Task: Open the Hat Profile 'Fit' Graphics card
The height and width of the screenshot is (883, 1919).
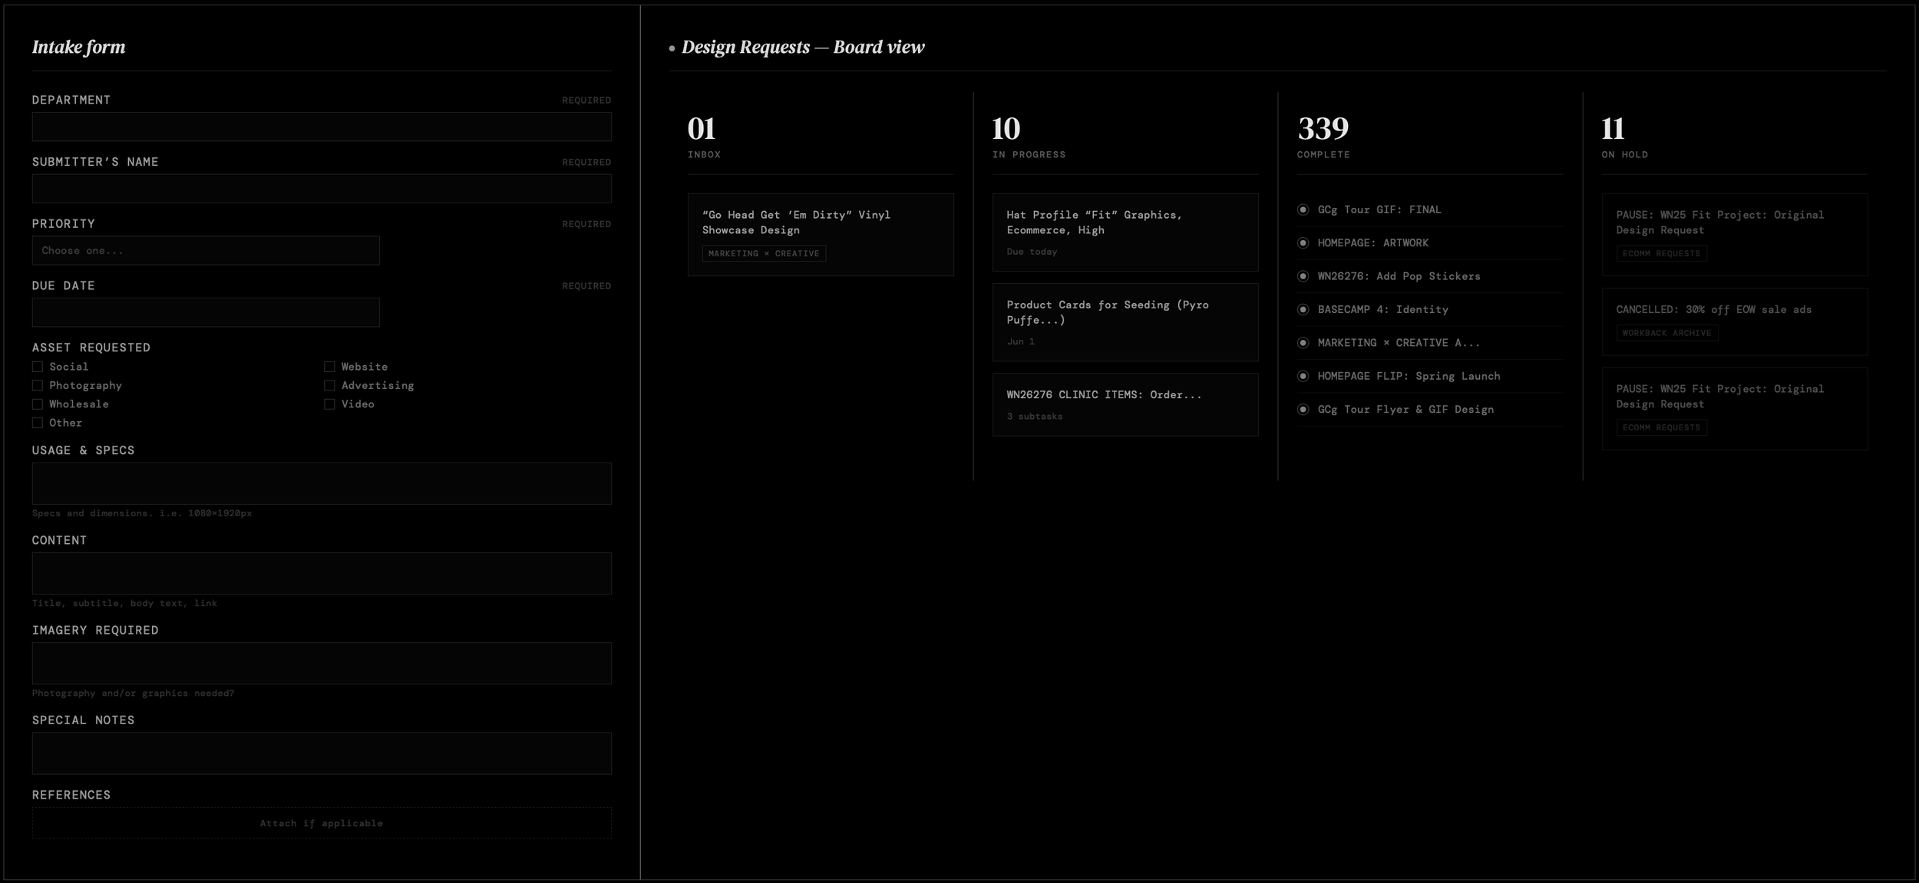Action: point(1125,232)
